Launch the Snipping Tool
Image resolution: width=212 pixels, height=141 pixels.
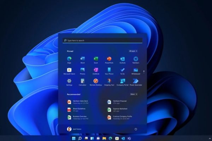[109, 82]
